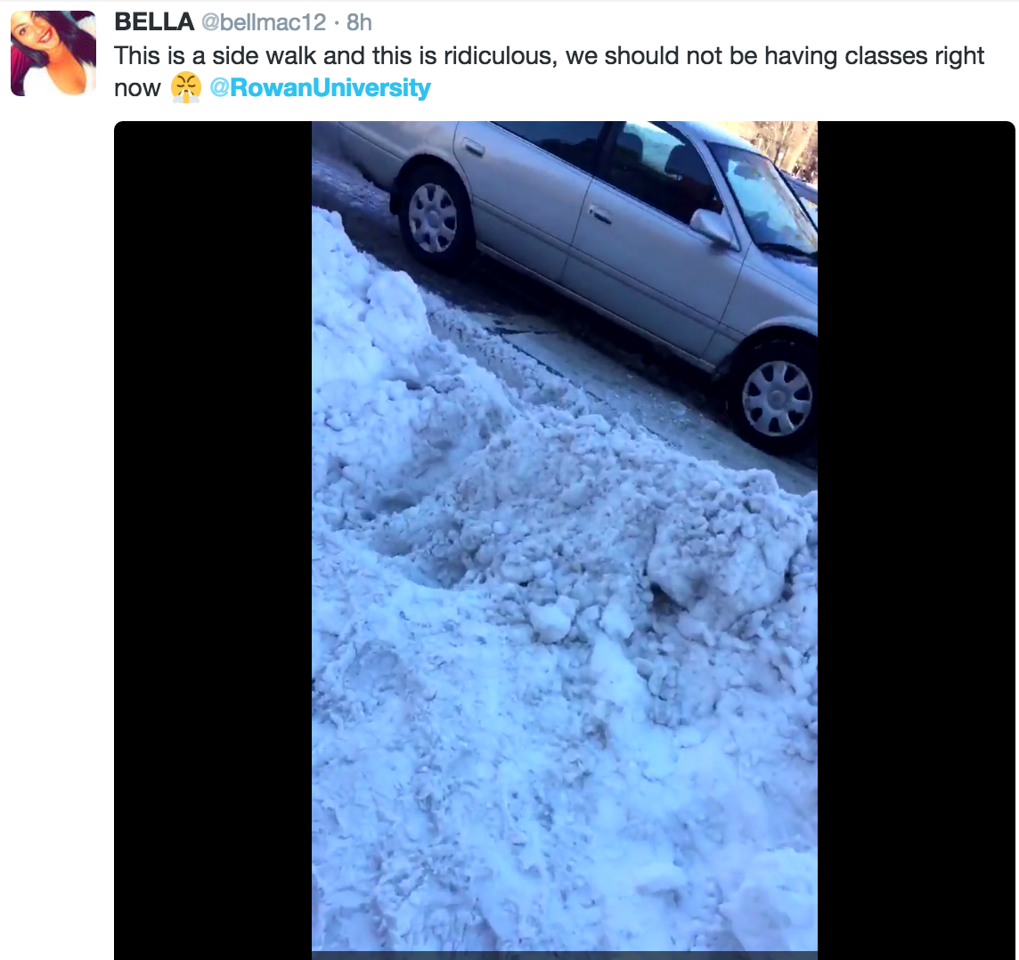1019x960 pixels.
Task: Open the @bellmac12 handle link
Action: [263, 23]
